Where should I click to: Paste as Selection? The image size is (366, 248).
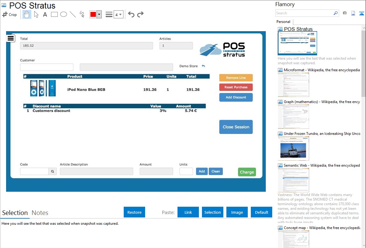[212, 212]
